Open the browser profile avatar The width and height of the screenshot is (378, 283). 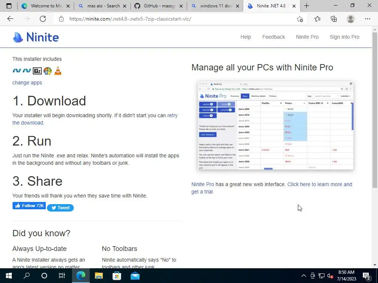351,19
